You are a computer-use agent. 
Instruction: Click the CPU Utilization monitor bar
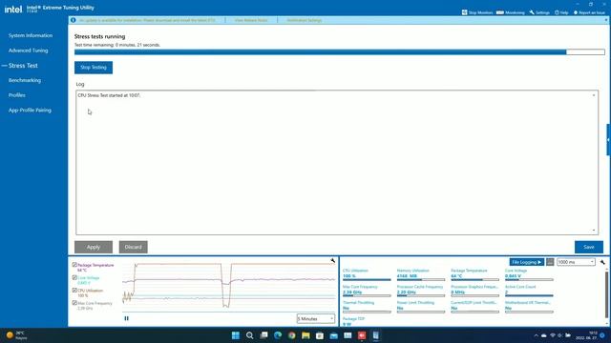pos(367,279)
